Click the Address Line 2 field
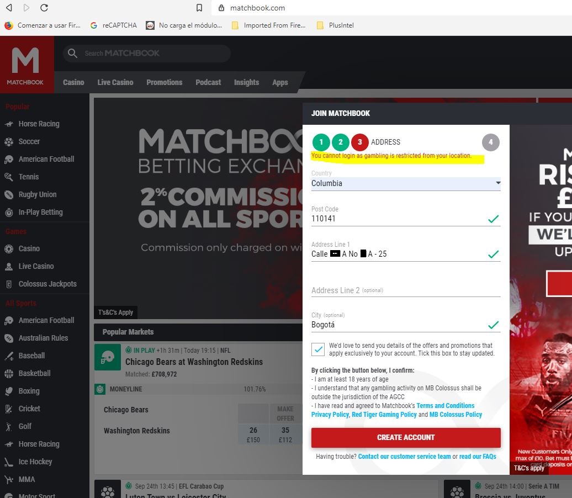 click(406, 290)
